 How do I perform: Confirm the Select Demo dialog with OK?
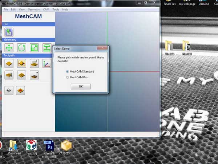[x=81, y=86]
